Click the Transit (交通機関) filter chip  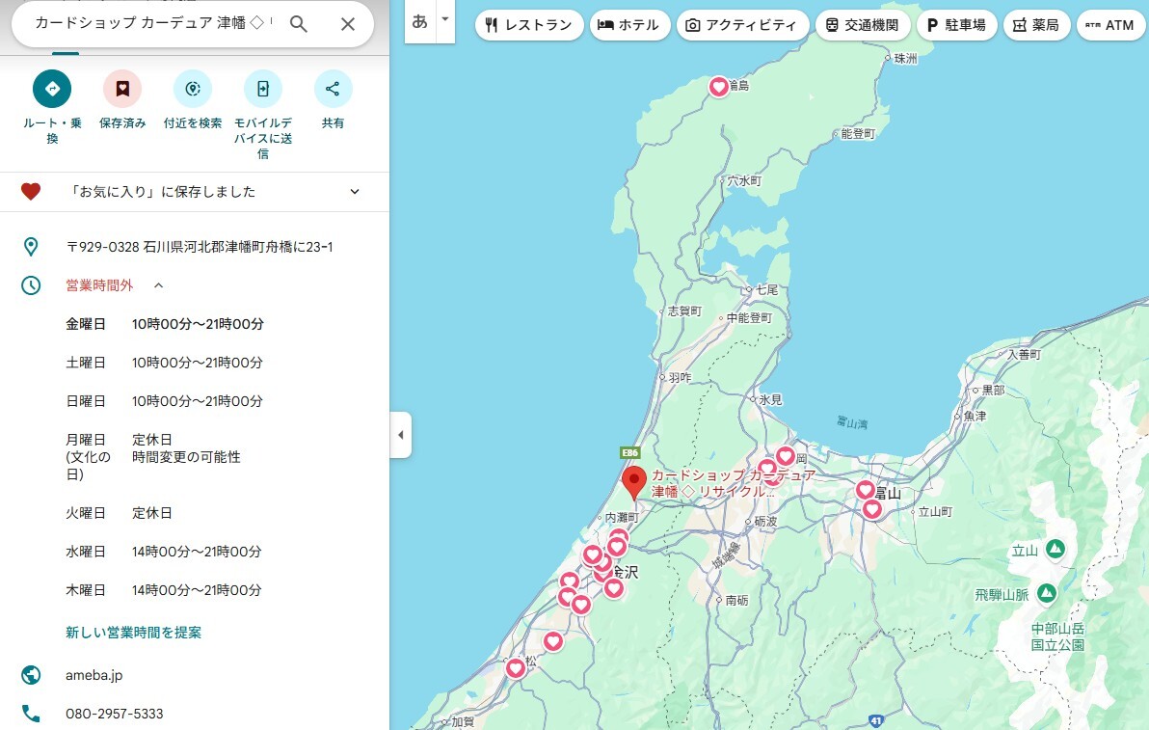[x=862, y=25]
